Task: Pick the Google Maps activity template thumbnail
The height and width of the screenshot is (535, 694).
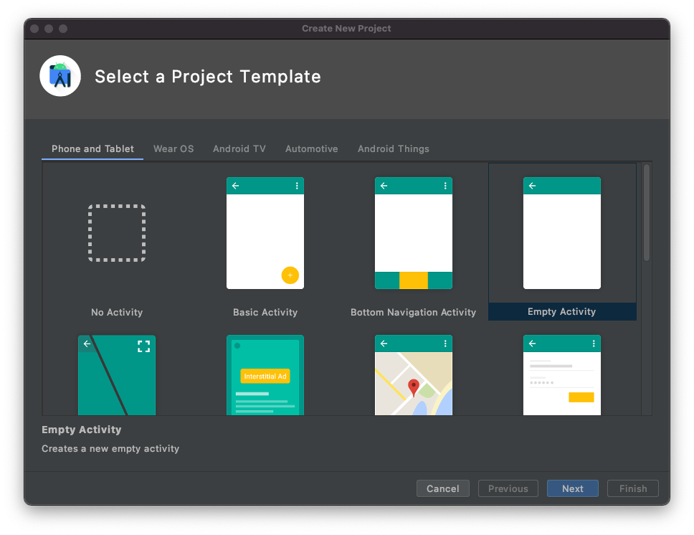Action: (414, 375)
